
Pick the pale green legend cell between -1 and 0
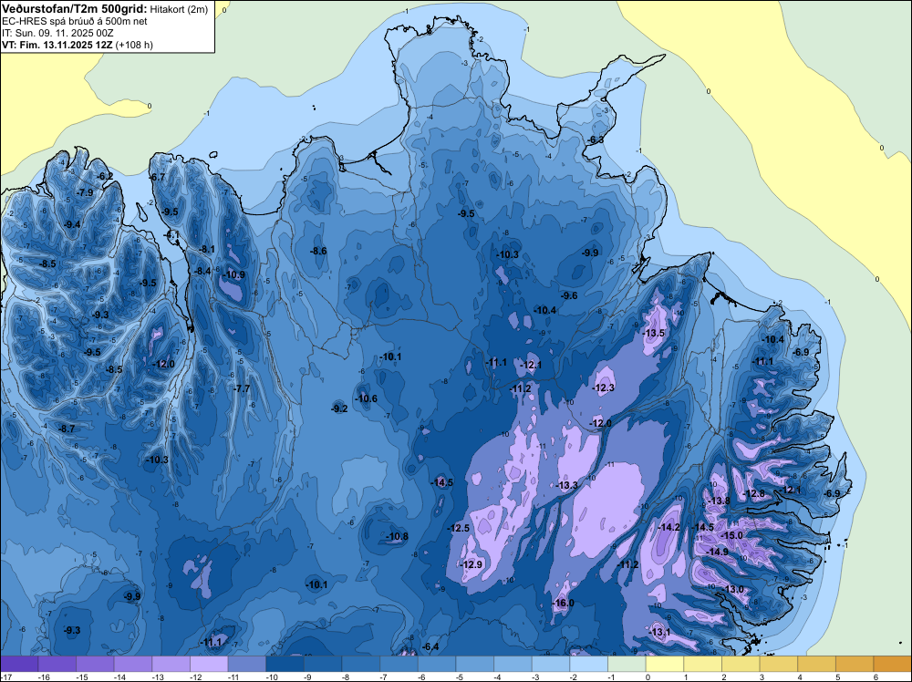point(627,664)
